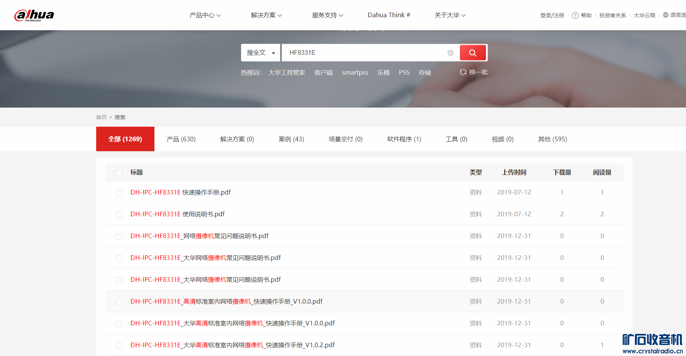Image resolution: width=686 pixels, height=356 pixels.
Task: Check the box for second 大华网络摄像机常见问题说明书.pdf row
Action: (x=119, y=280)
